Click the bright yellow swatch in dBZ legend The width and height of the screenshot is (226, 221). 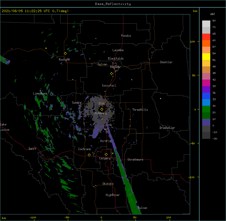[x=206, y=57]
